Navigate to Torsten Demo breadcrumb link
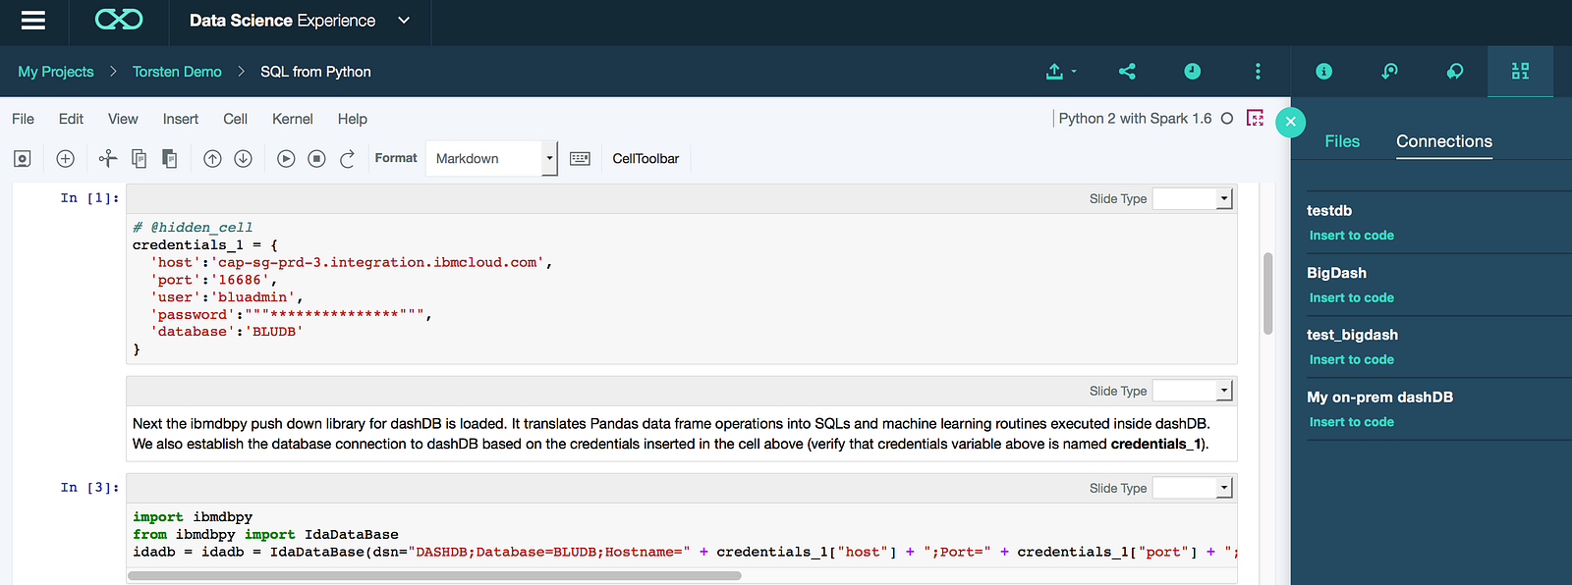This screenshot has width=1572, height=585. coord(177,72)
